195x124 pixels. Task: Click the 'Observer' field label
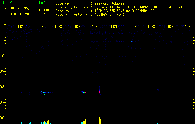[x=63, y=3]
